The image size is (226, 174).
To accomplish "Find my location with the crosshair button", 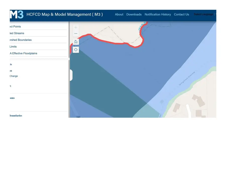I will (x=76, y=50).
